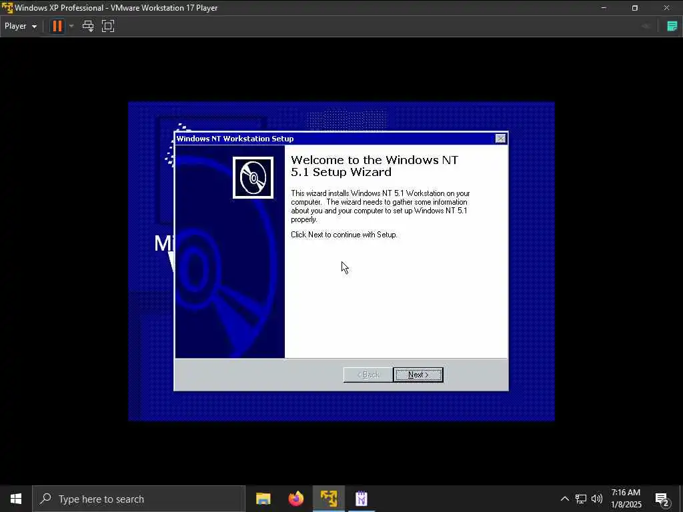Expand the power options arrow beside pause
The height and width of the screenshot is (512, 683).
(x=71, y=26)
